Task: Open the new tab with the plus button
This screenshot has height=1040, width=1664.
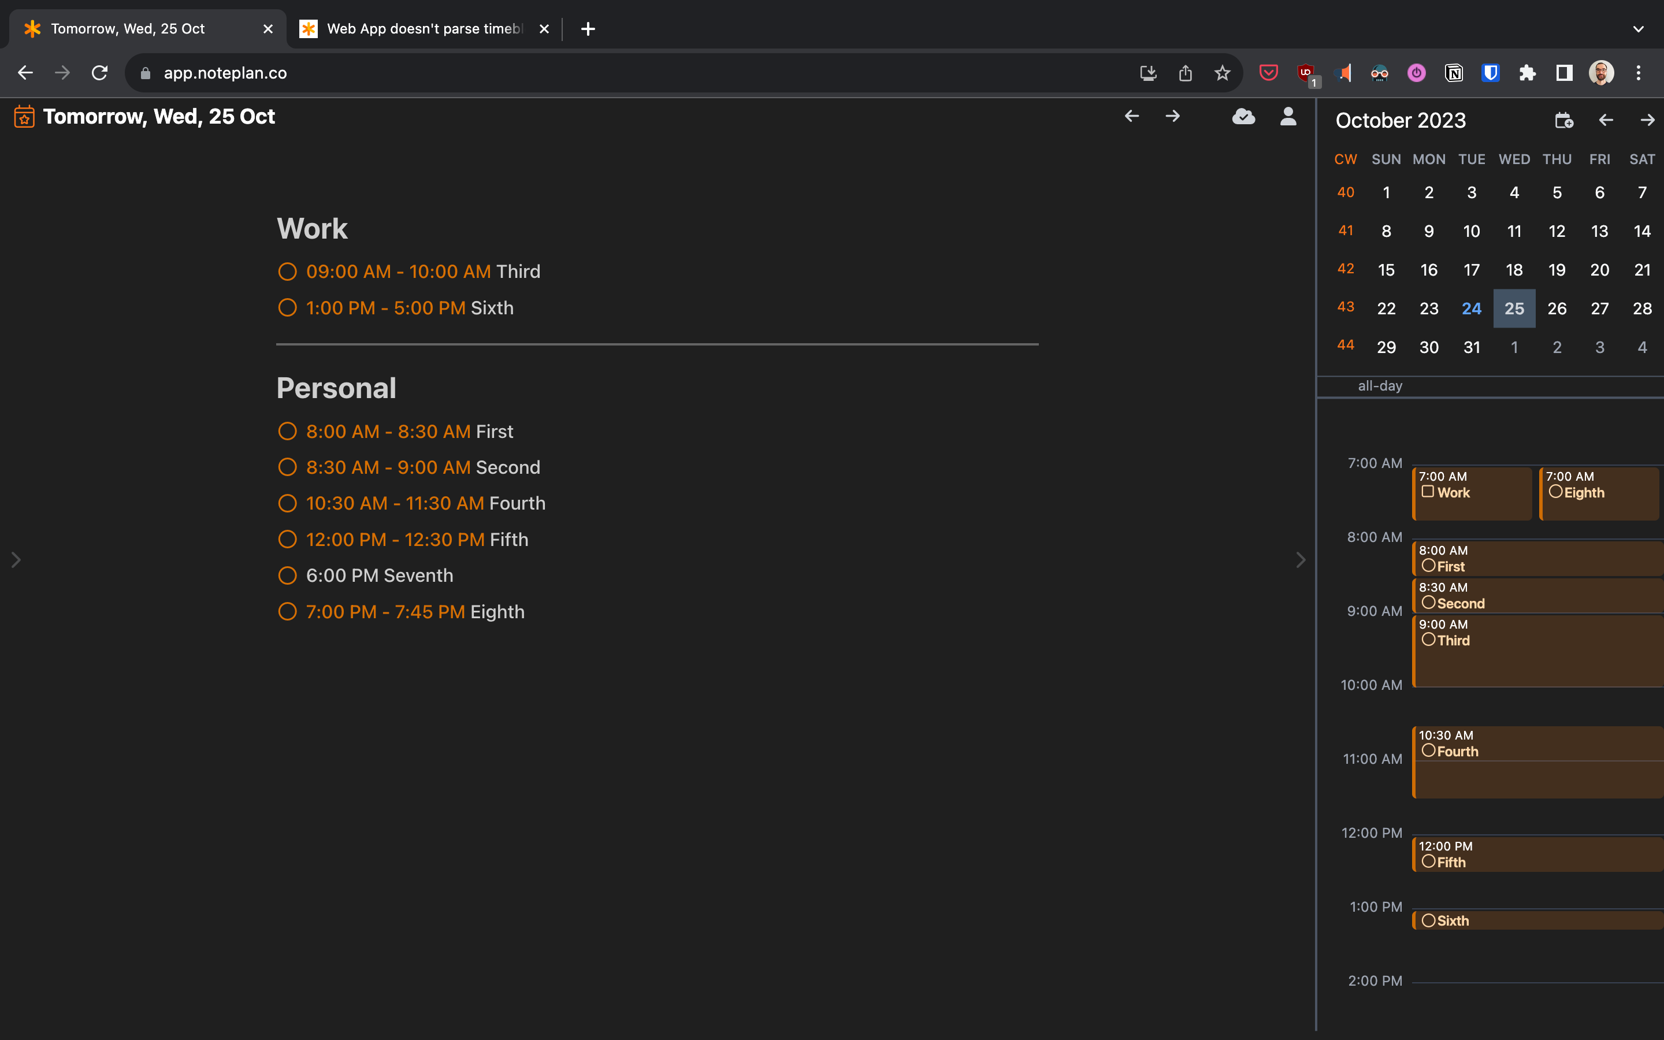Action: click(x=588, y=29)
